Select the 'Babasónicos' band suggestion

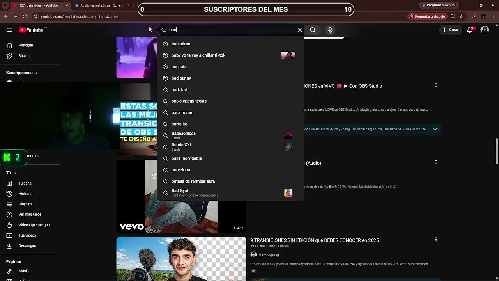point(230,135)
